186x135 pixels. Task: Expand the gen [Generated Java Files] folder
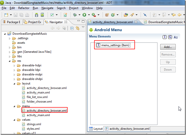pos(10,52)
